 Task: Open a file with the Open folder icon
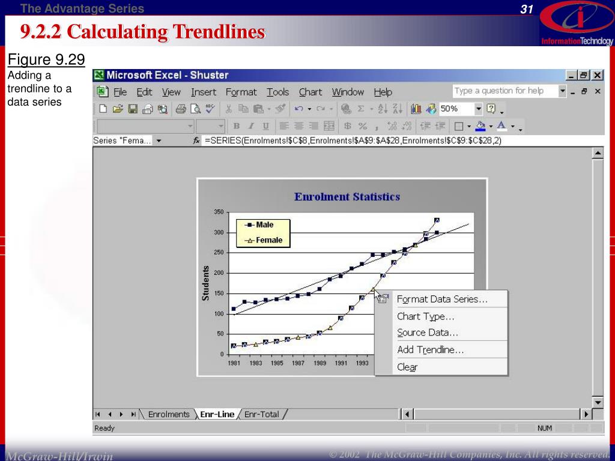(118, 109)
